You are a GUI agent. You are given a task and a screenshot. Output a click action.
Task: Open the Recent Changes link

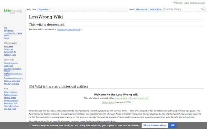click(x=11, y=63)
